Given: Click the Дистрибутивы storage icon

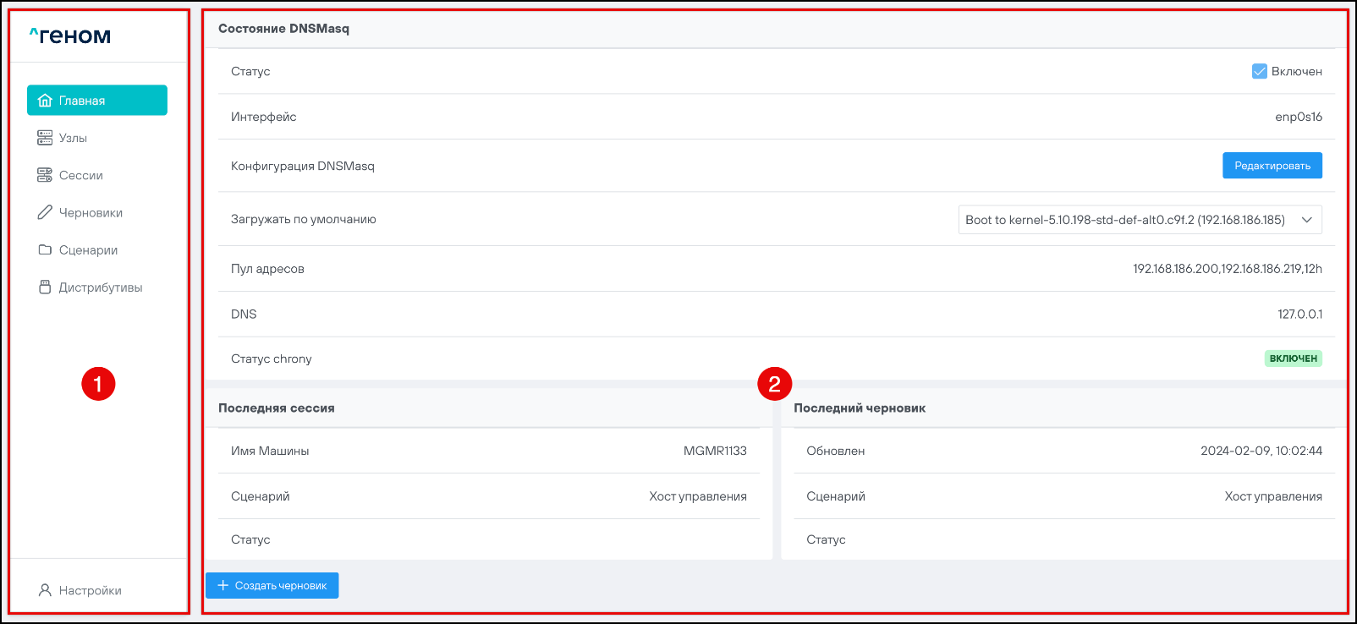Looking at the screenshot, I should [x=45, y=287].
